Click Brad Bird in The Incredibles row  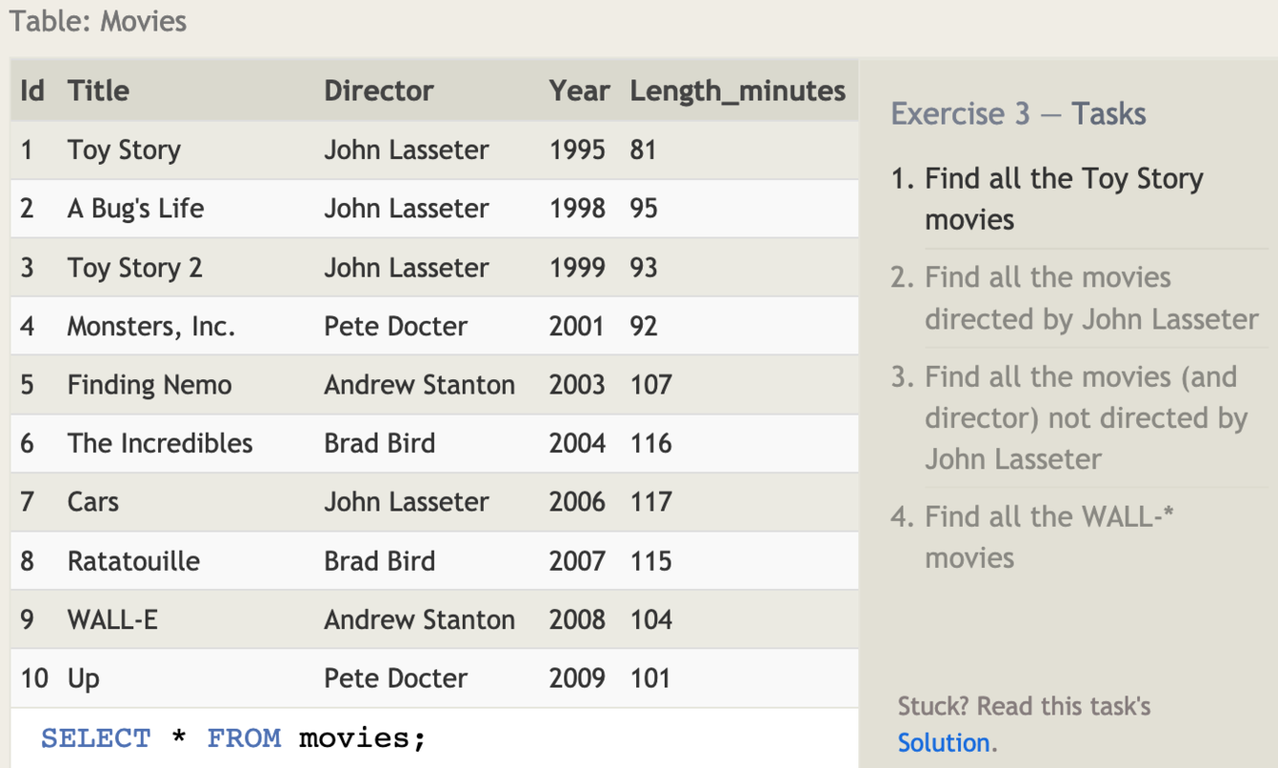[x=379, y=443]
